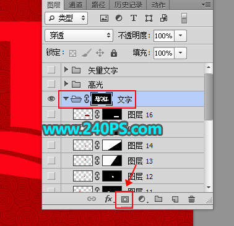Switch to the 动作 tab
The width and height of the screenshot is (234, 226).
pos(158,5)
